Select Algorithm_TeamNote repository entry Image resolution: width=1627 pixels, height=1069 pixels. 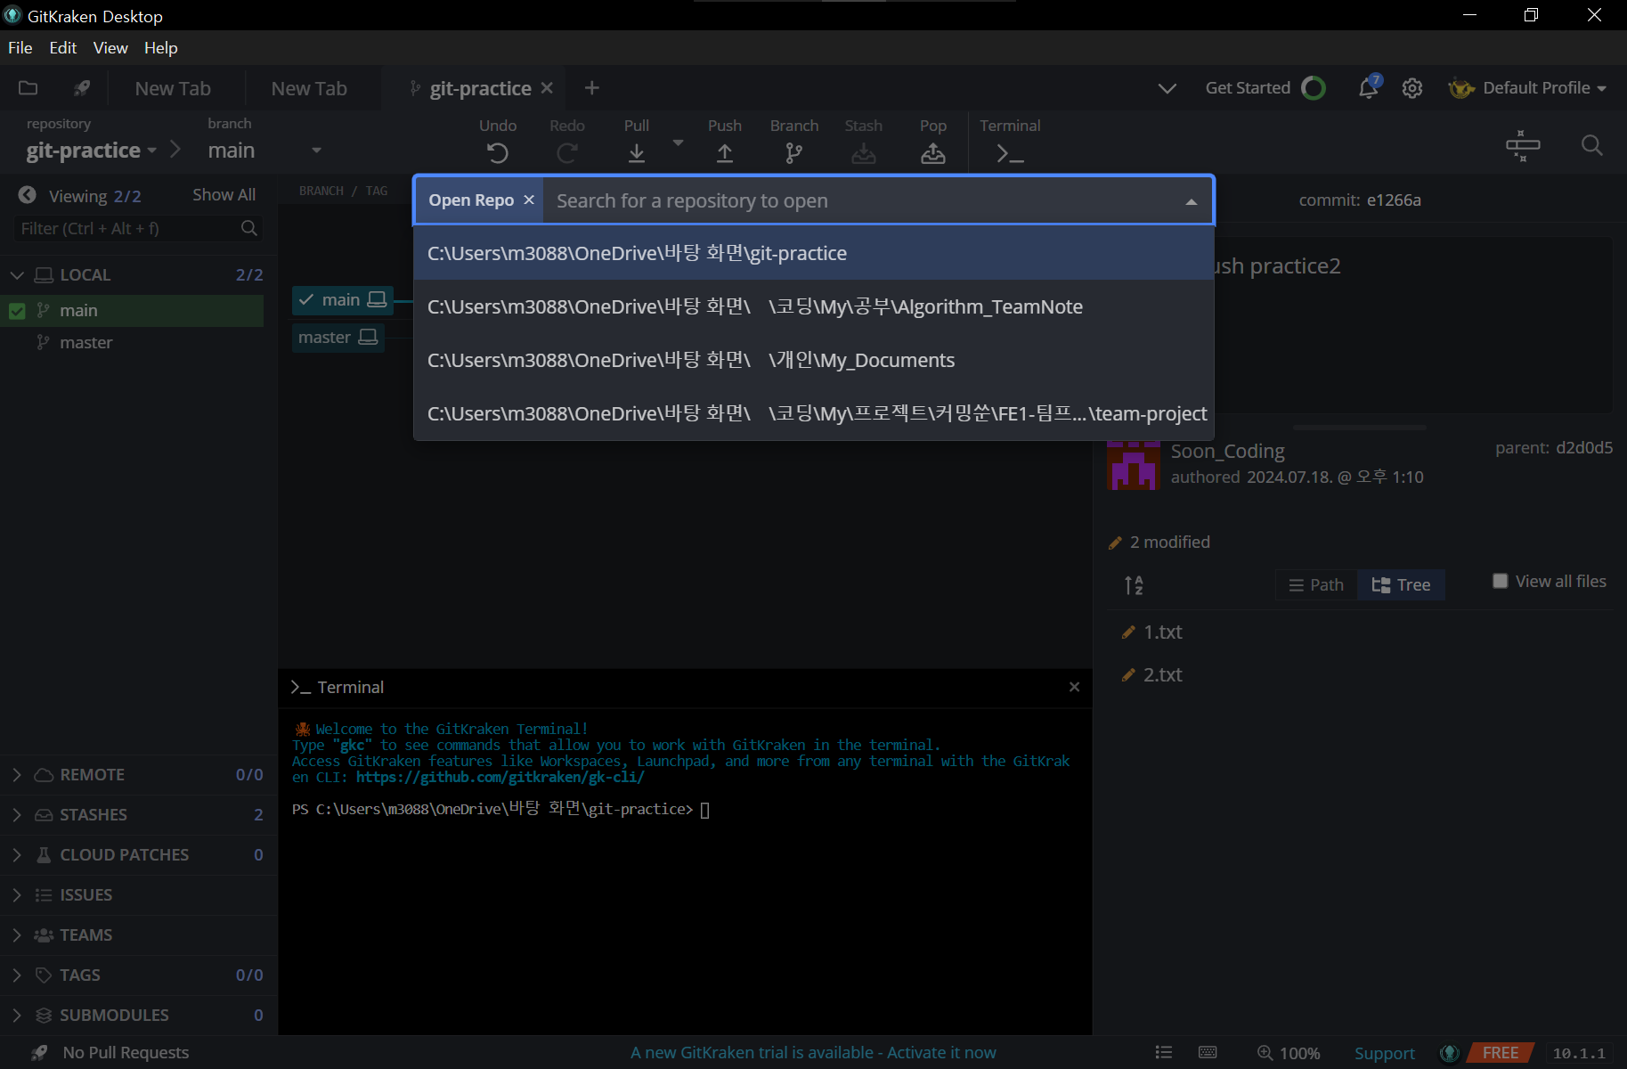[814, 306]
